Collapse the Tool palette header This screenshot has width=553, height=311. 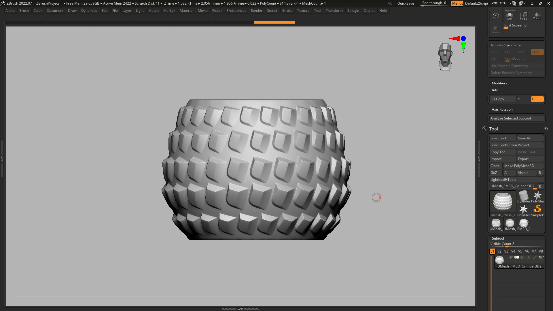pyautogui.click(x=494, y=129)
